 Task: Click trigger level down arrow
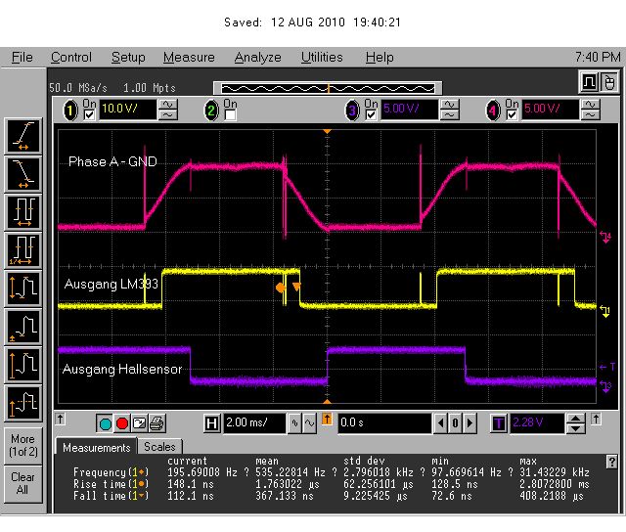575,428
